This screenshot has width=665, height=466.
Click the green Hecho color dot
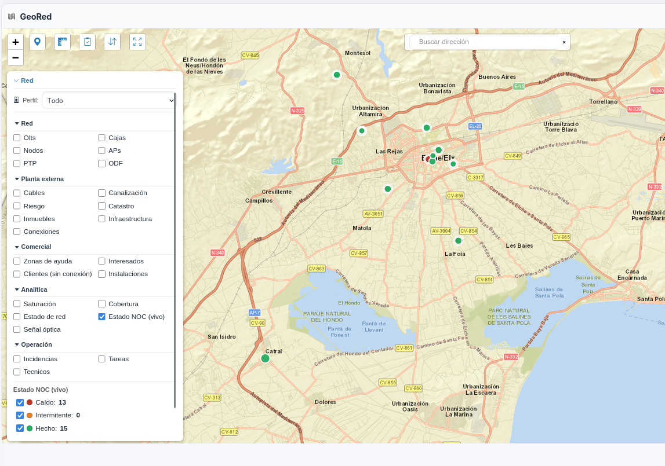[x=30, y=428]
